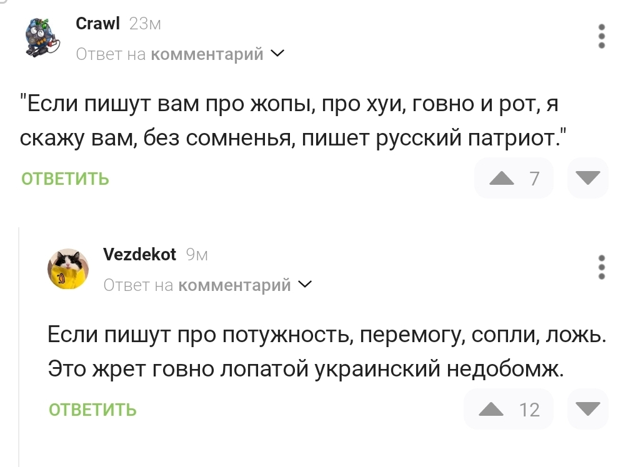This screenshot has height=467, width=638.
Task: Expand 'Ответ на комментарий' under Crawl
Action: [x=277, y=54]
